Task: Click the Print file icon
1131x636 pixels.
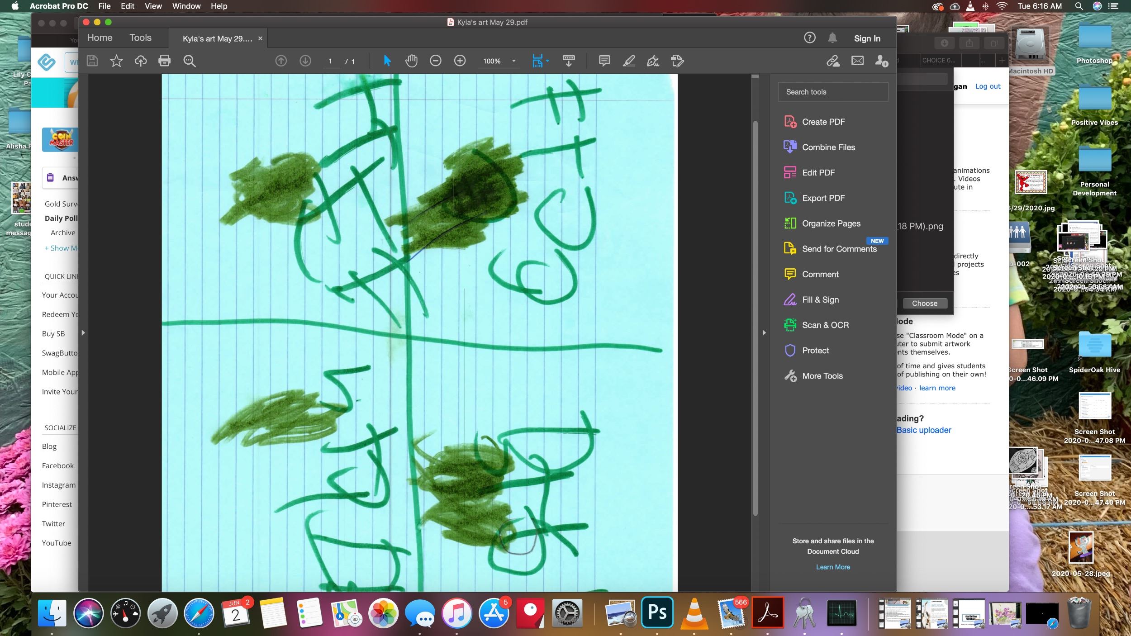Action: pos(165,61)
